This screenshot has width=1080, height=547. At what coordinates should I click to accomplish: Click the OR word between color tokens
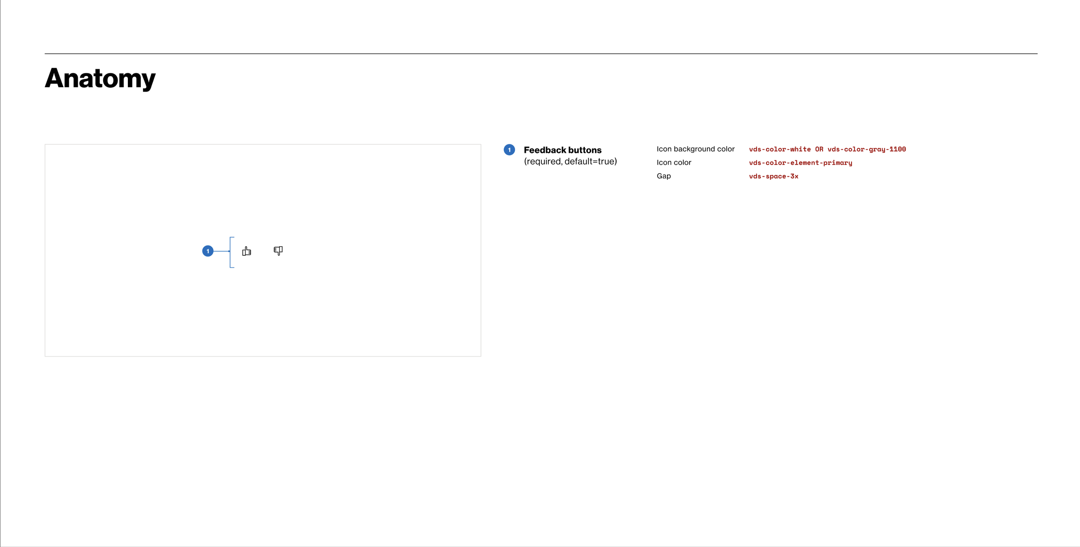coord(819,149)
